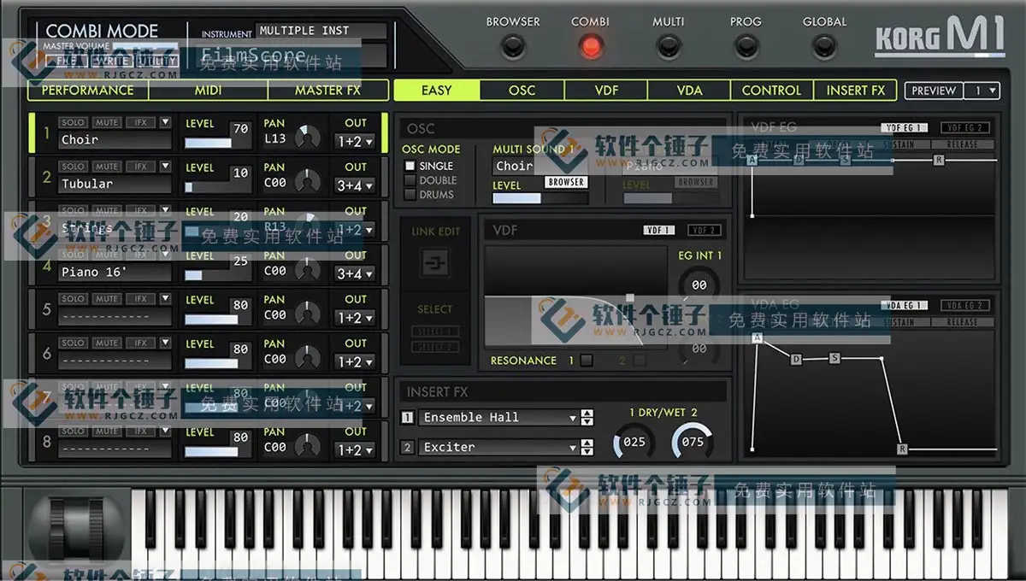This screenshot has width=1026, height=581.
Task: Step insert FX 1 effect with arrows
Action: pos(587,417)
